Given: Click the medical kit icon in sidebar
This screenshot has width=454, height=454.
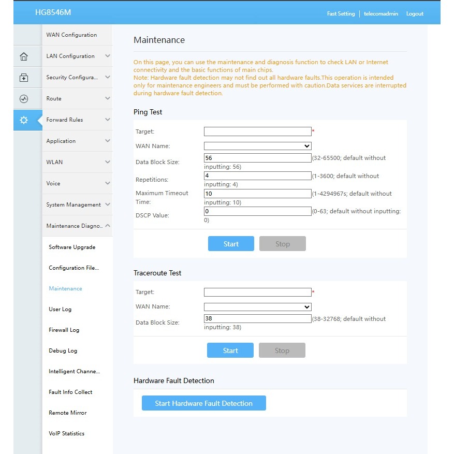Looking at the screenshot, I should click(x=23, y=78).
